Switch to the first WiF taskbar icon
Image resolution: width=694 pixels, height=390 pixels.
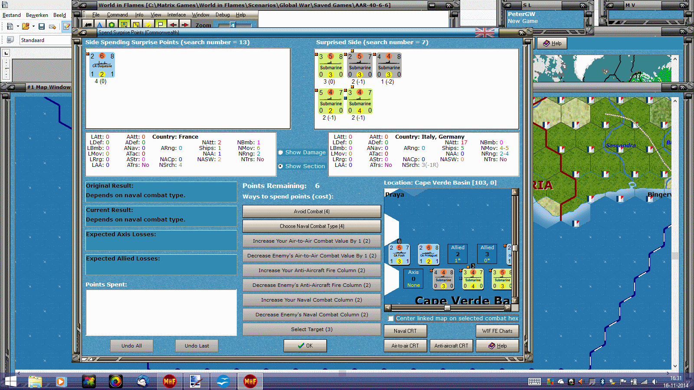pyautogui.click(x=170, y=382)
